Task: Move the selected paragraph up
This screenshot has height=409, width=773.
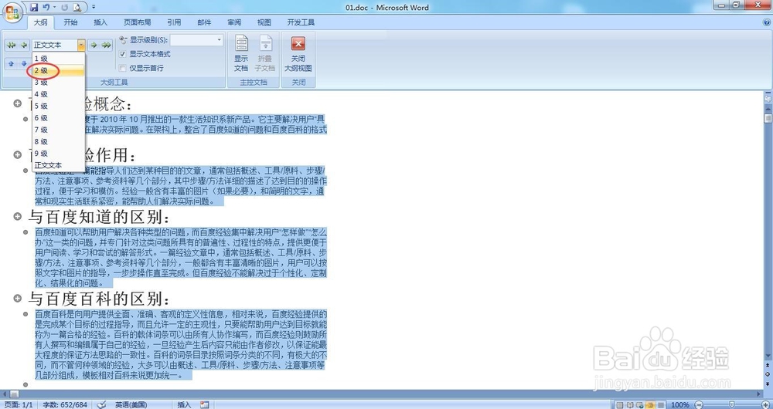Action: click(12, 64)
